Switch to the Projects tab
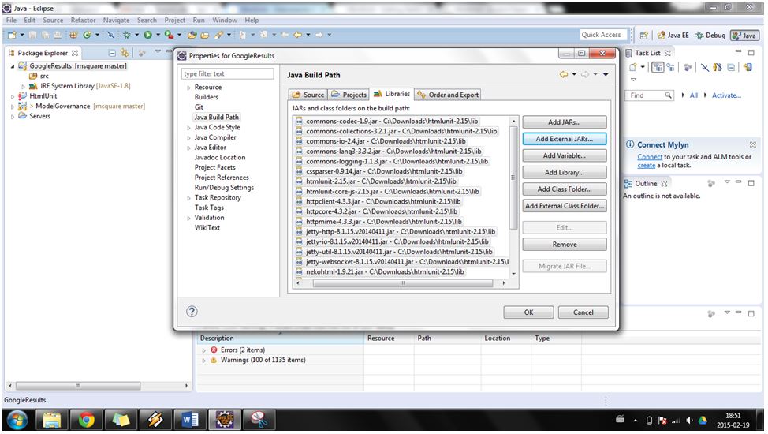Screen dimensions: 768x434 coord(349,95)
